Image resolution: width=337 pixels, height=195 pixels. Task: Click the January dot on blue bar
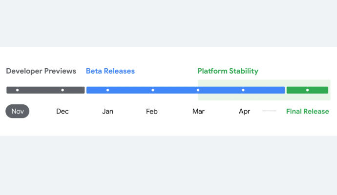[107, 90]
